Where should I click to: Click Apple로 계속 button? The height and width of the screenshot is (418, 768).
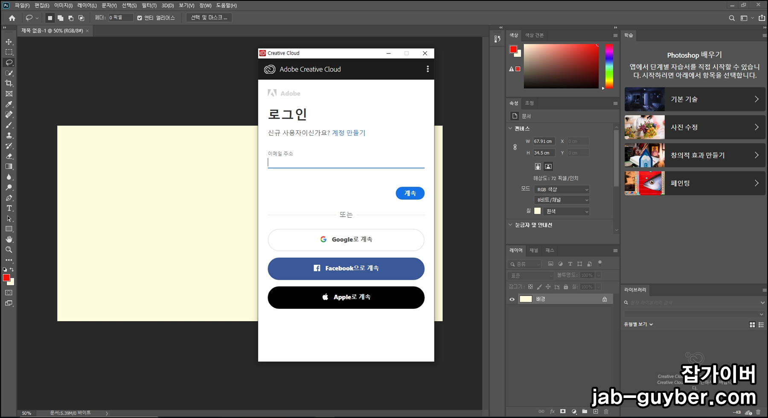click(346, 297)
